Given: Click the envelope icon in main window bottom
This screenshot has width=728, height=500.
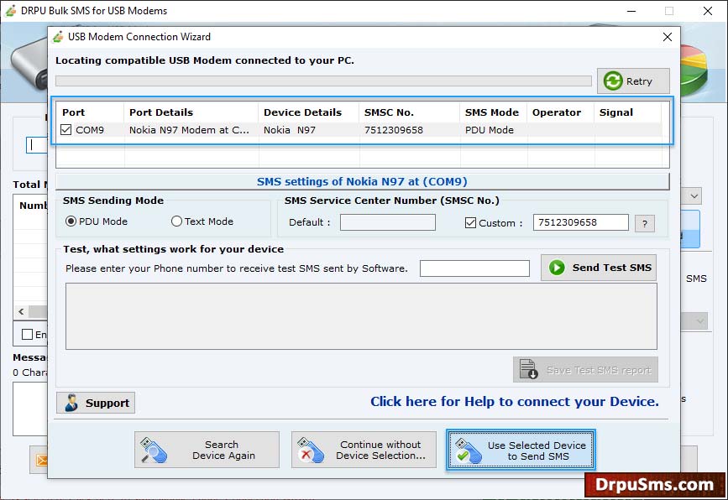Looking at the screenshot, I should [x=42, y=460].
